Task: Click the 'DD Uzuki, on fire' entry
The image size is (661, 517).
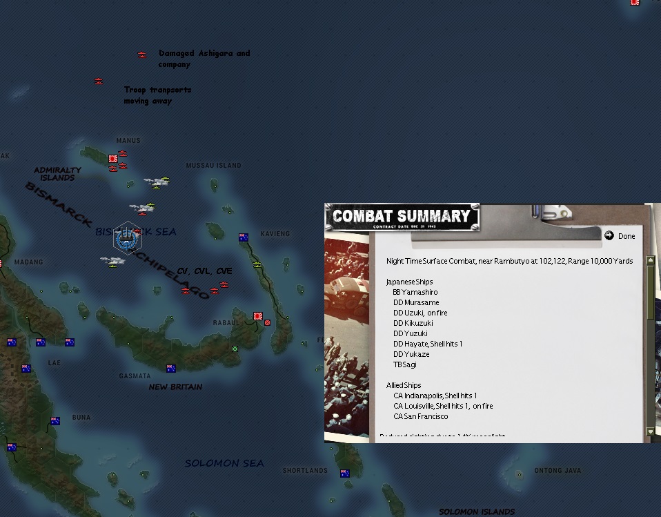Action: pos(420,313)
